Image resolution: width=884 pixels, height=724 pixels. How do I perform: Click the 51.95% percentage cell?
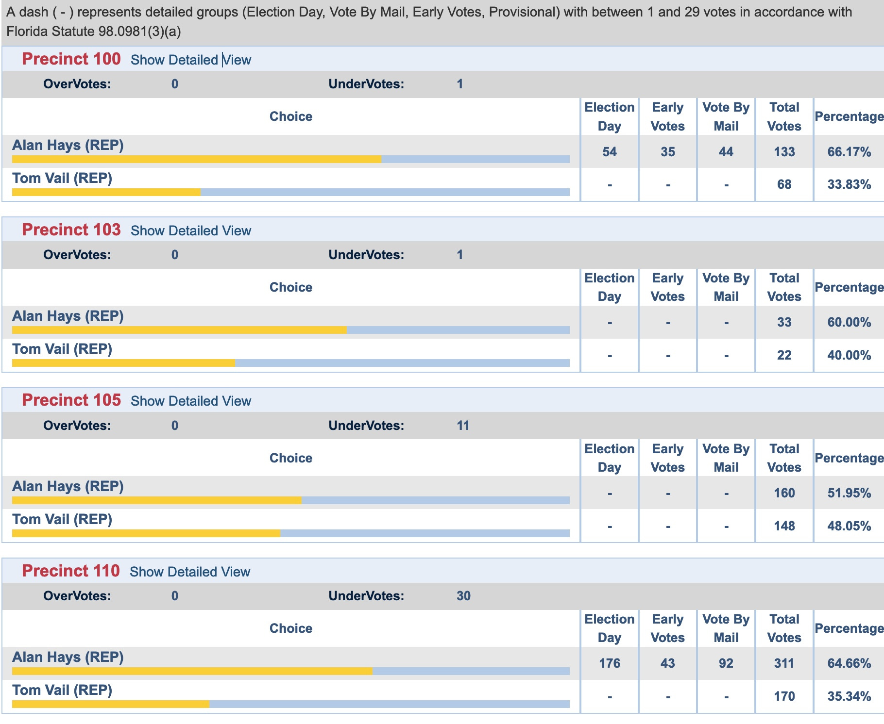pyautogui.click(x=849, y=493)
